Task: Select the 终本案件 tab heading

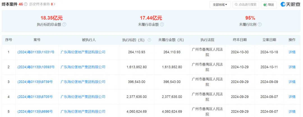Action: (10, 4)
